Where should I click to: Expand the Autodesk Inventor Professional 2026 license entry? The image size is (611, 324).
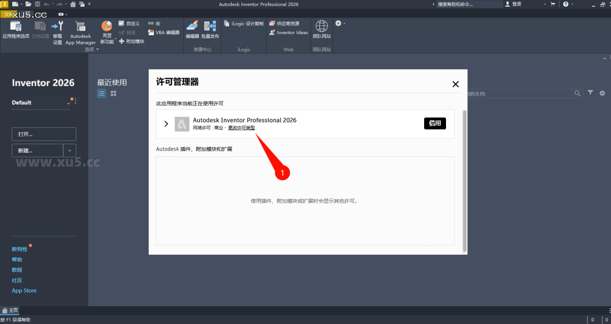point(165,123)
